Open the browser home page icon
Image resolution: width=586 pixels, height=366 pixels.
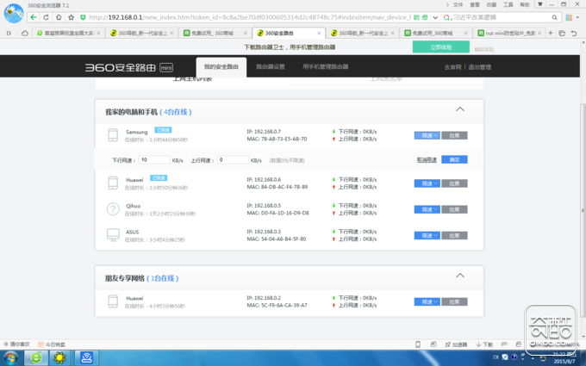[x=59, y=17]
